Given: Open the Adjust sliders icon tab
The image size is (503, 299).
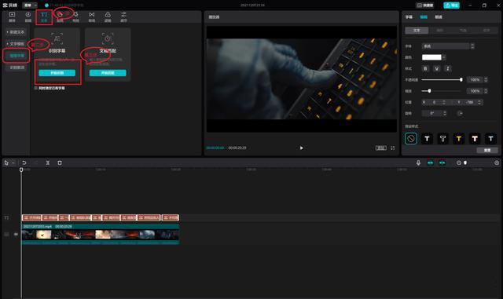Looking at the screenshot, I should click(x=123, y=16).
